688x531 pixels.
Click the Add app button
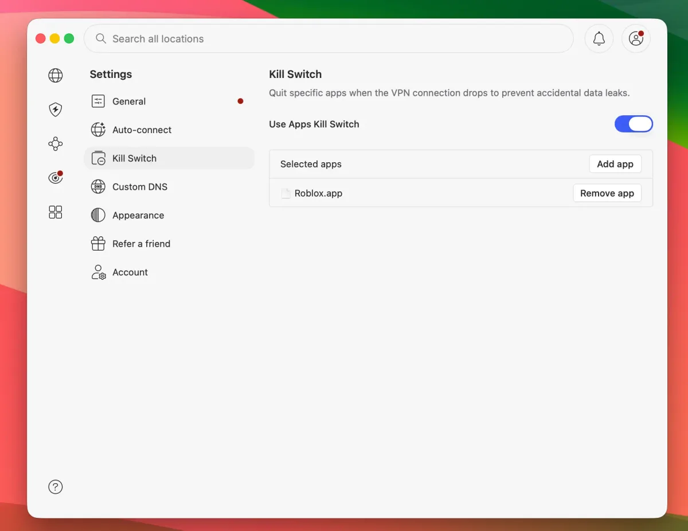[615, 164]
